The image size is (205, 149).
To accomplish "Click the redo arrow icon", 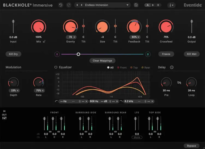I will tap(69, 5).
